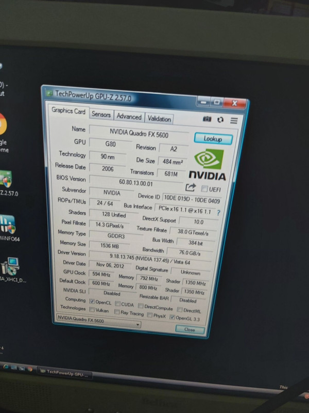Viewport: 309px width, 413px height.
Task: Click the ROPs/TMUs value 24 / 64
Action: click(105, 203)
